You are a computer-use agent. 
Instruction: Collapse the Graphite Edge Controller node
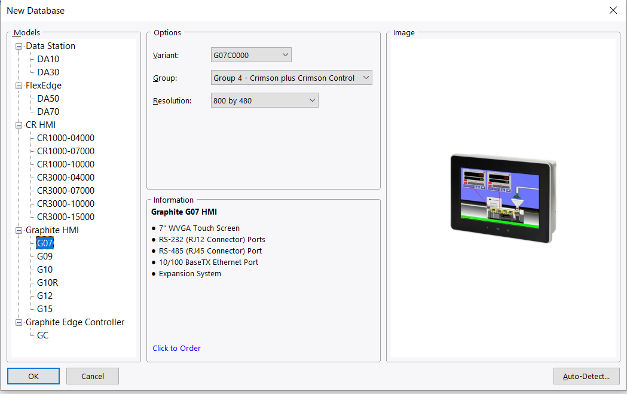(x=19, y=322)
